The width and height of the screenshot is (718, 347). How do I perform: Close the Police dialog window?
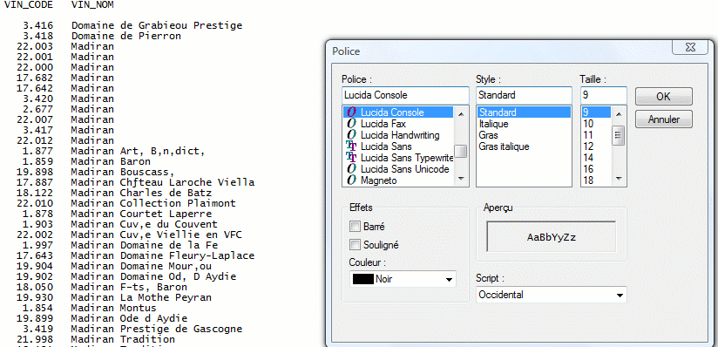coord(690,47)
